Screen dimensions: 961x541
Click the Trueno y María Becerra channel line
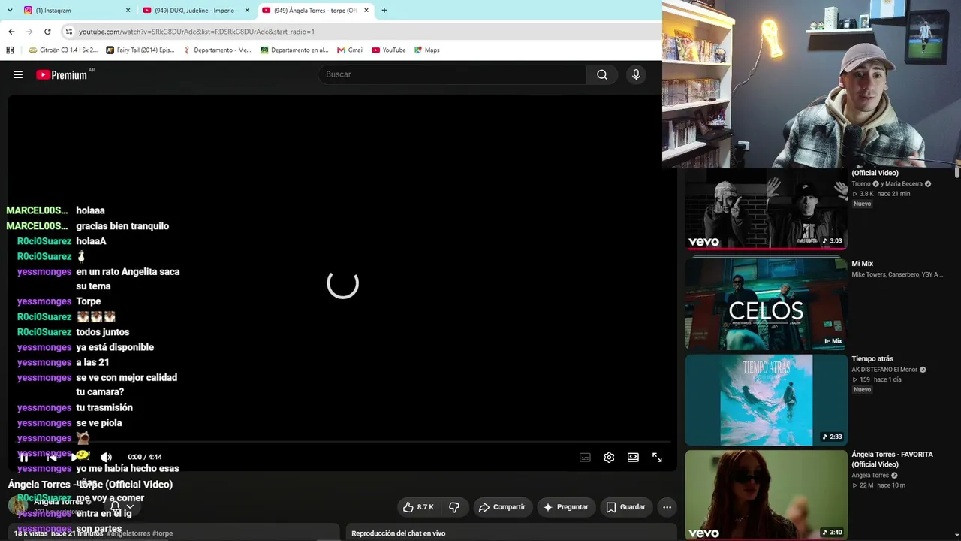(891, 184)
